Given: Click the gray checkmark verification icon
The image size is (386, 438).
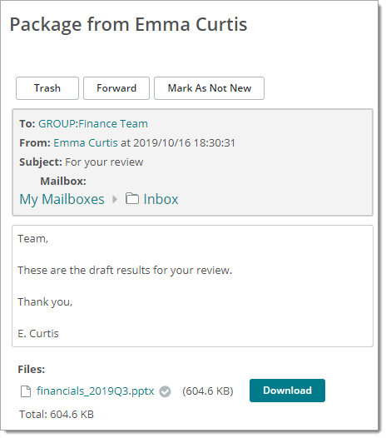Looking at the screenshot, I should [165, 391].
